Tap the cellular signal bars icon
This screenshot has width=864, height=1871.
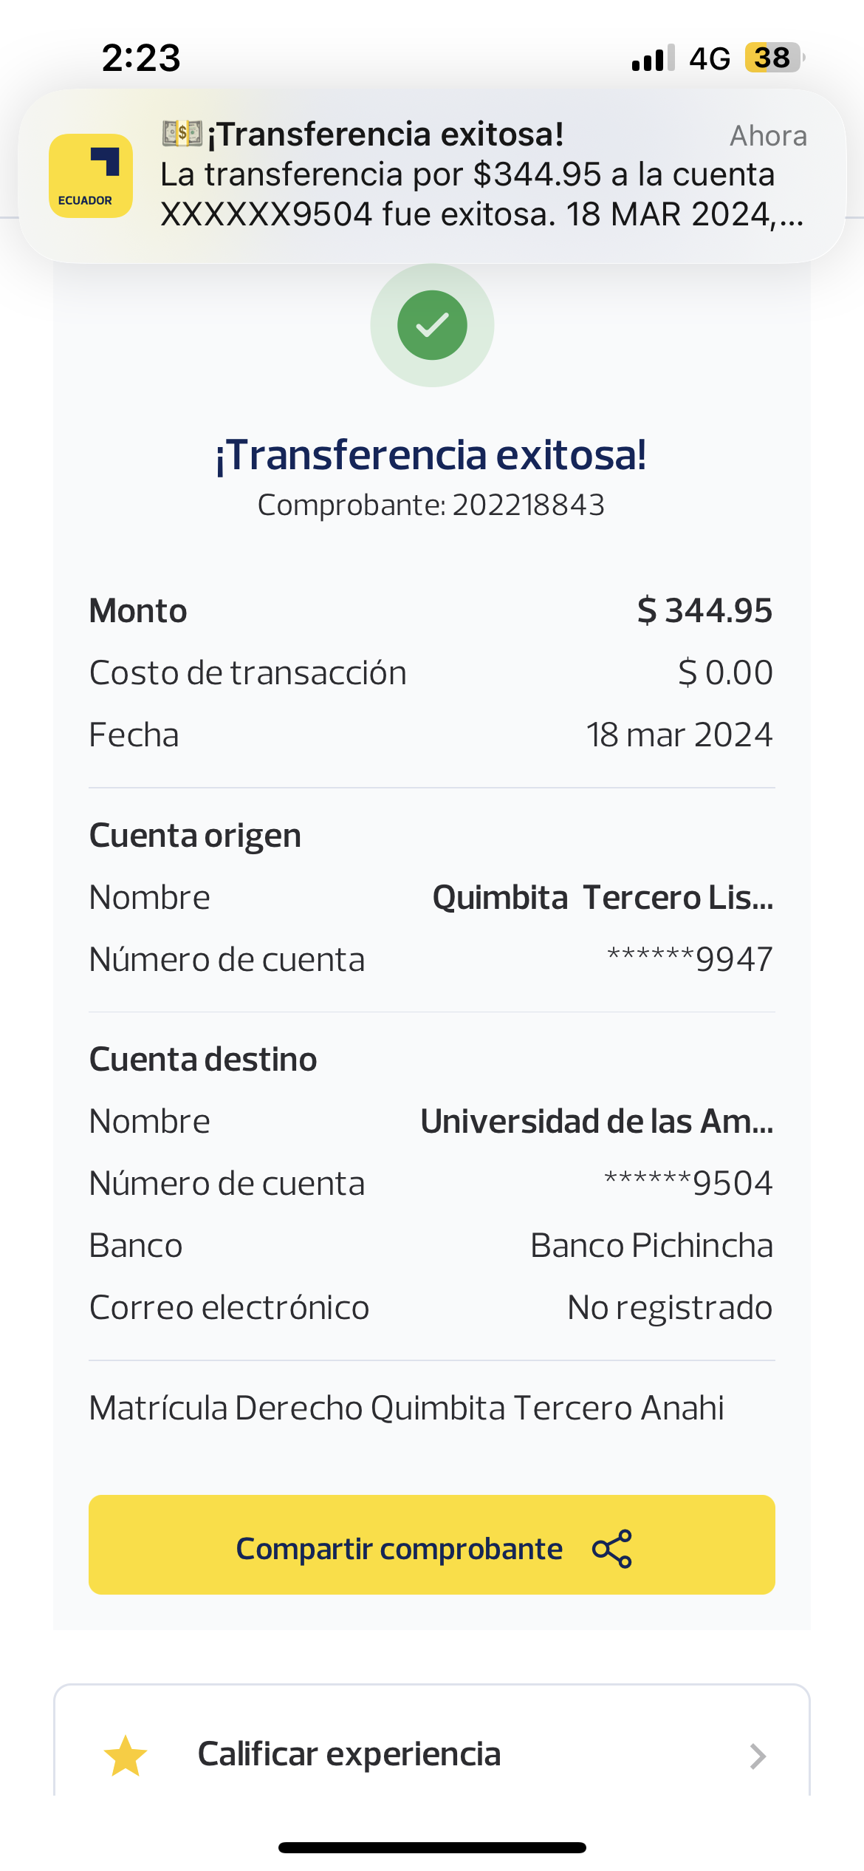click(653, 58)
